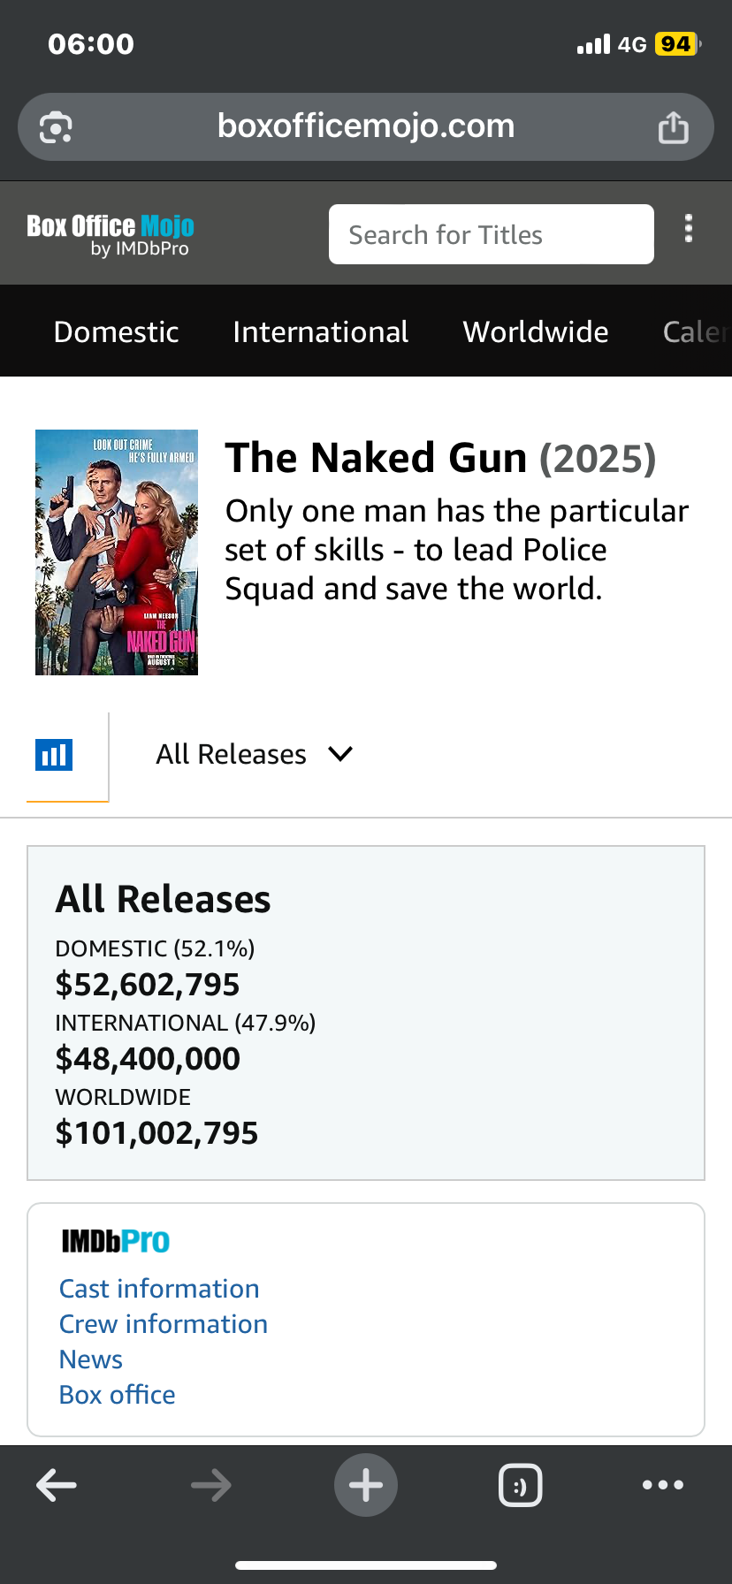Screen dimensions: 732x1584
Task: Open the International menu item
Action: click(x=321, y=331)
